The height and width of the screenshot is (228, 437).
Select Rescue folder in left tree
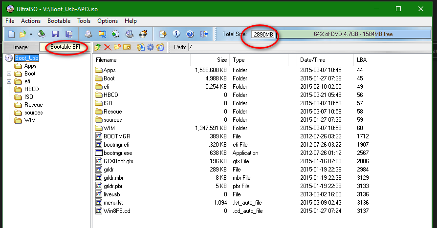pyautogui.click(x=33, y=105)
